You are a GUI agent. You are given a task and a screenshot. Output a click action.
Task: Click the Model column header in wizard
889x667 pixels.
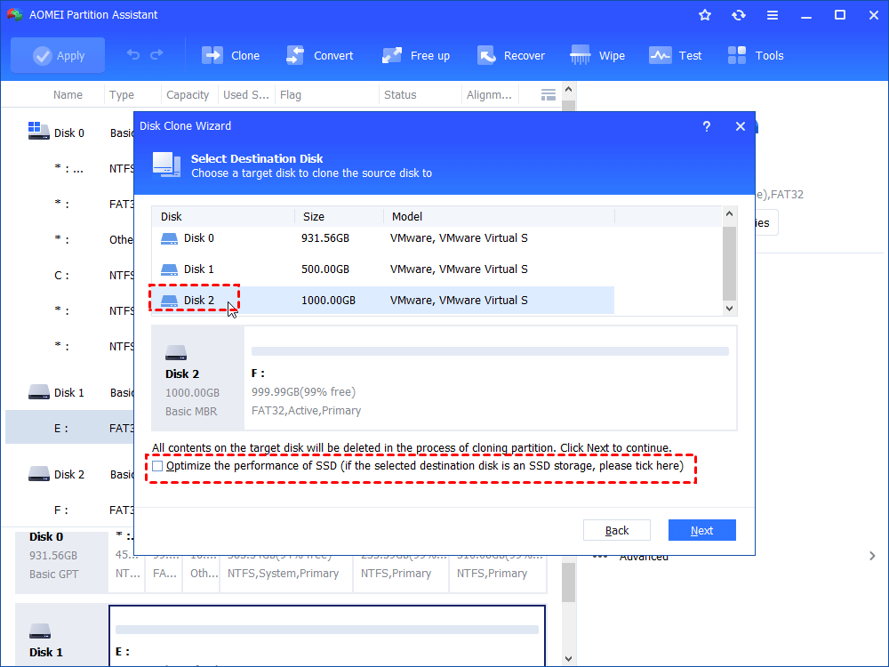(x=499, y=217)
